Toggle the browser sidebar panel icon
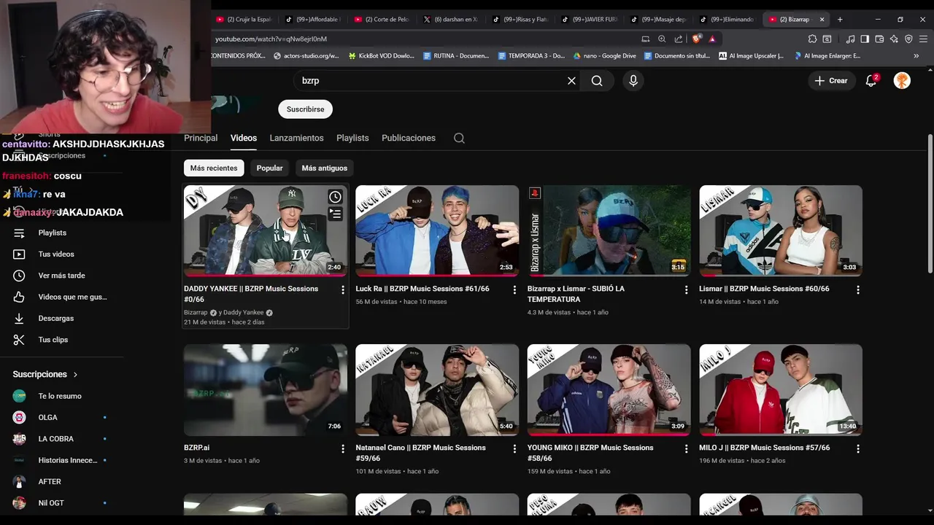The image size is (934, 525). (865, 39)
